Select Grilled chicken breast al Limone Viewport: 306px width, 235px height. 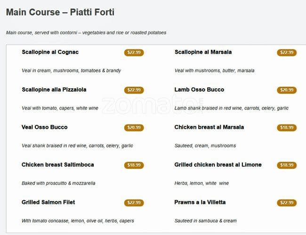pos(217,165)
